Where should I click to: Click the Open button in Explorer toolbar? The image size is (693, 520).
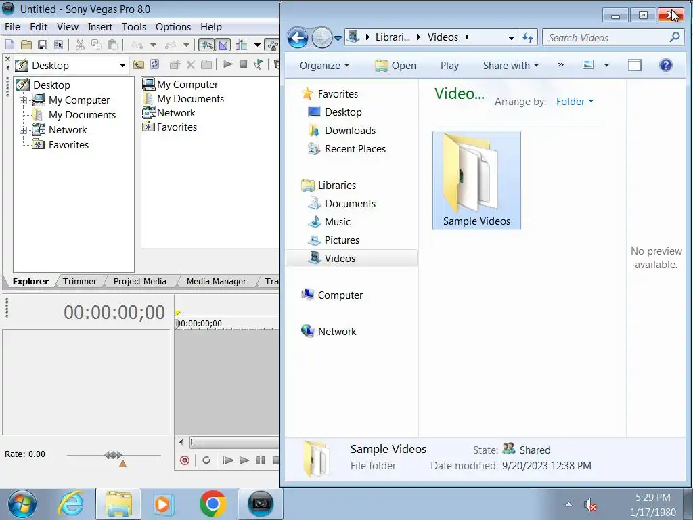[395, 66]
